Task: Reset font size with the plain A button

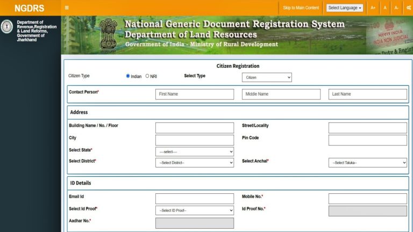Action: pyautogui.click(x=385, y=8)
